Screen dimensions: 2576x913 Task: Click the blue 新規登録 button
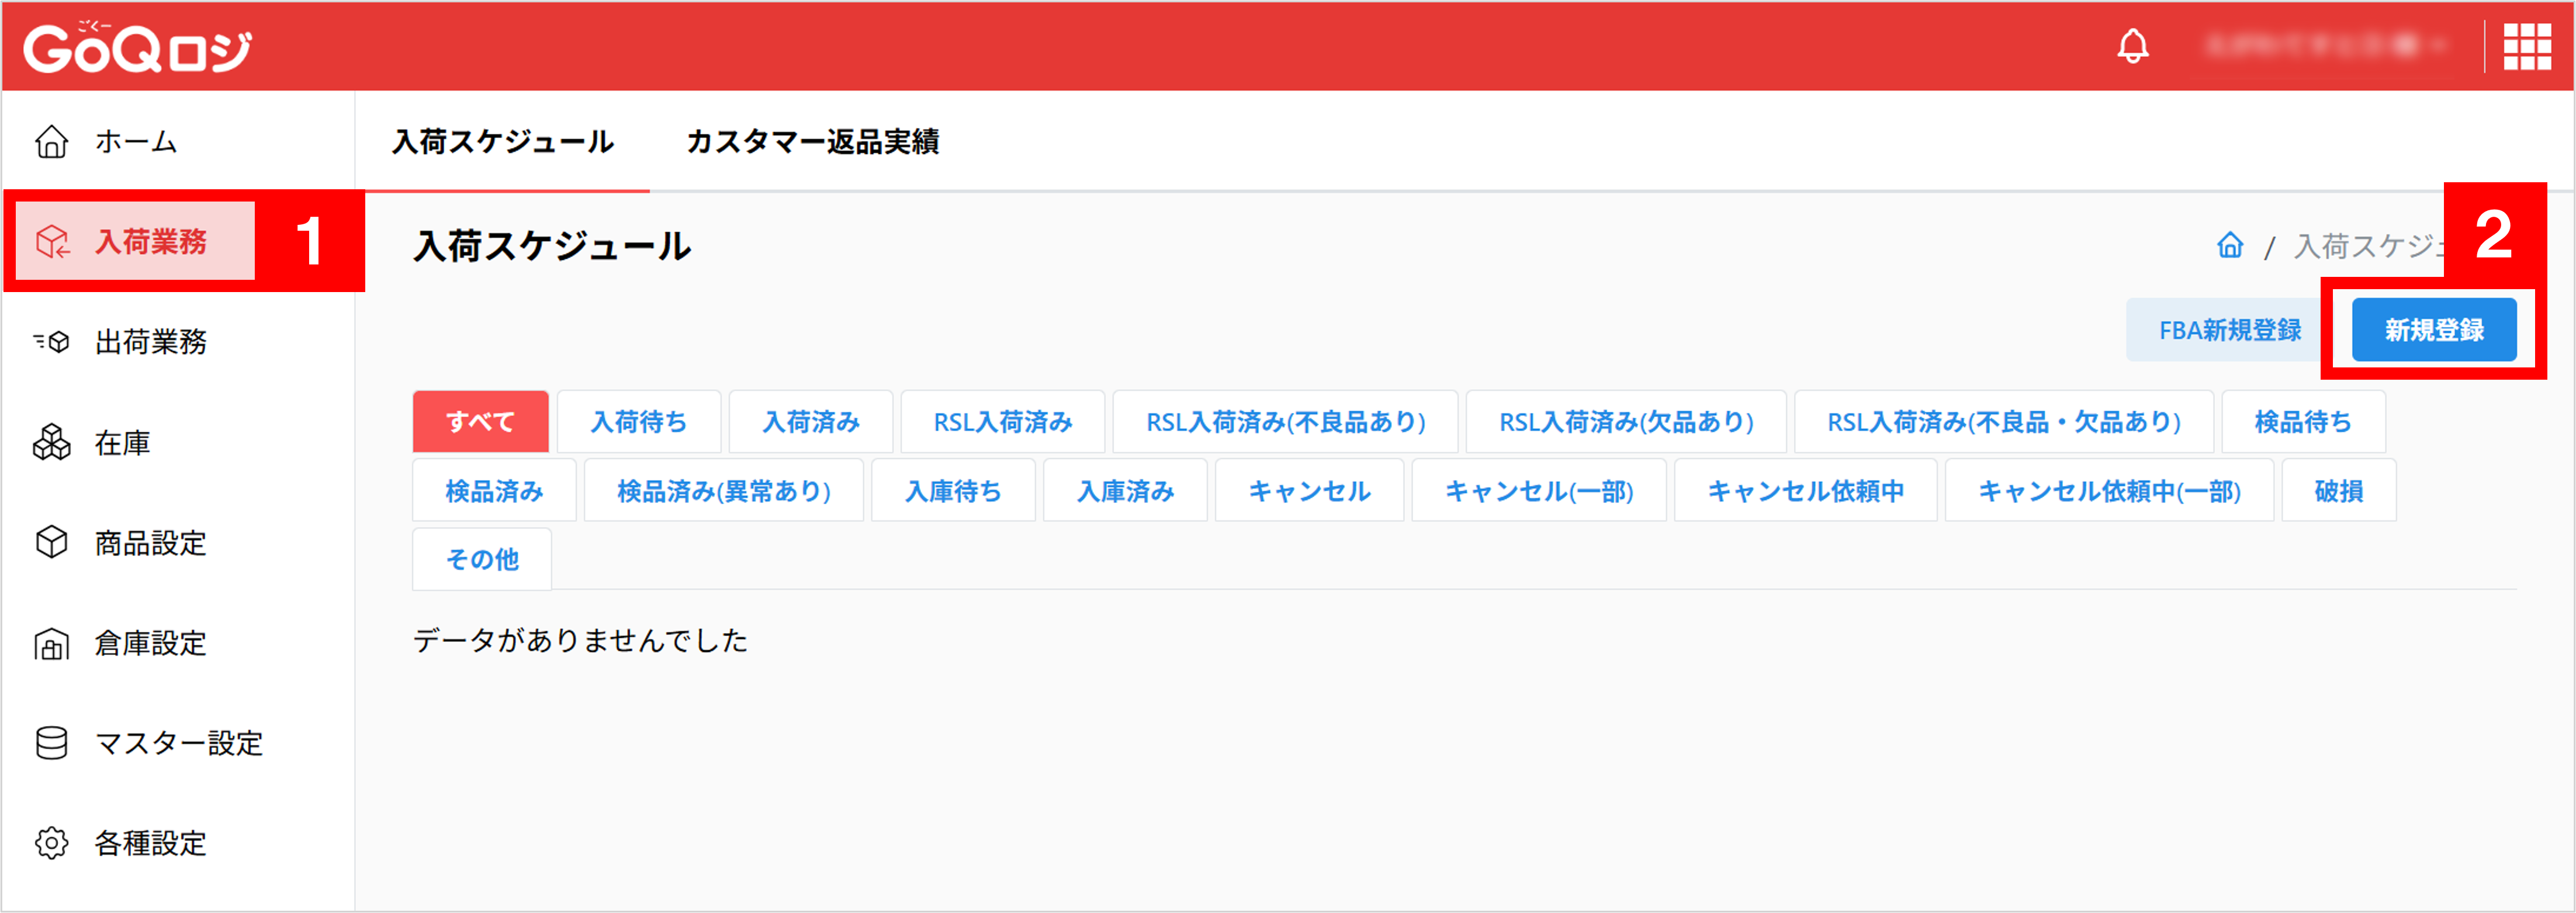pyautogui.click(x=2433, y=330)
